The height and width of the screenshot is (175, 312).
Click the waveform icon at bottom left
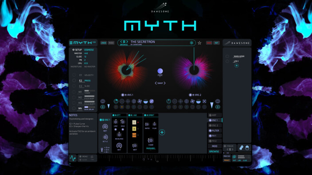pos(73,158)
